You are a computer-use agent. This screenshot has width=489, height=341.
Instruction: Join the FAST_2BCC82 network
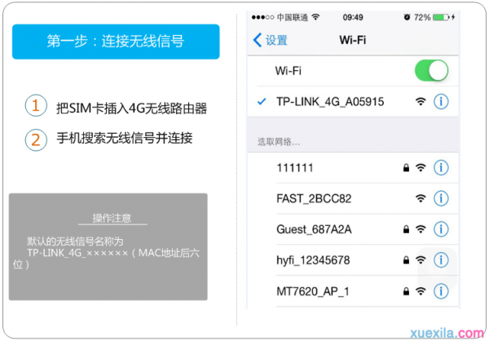click(353, 198)
